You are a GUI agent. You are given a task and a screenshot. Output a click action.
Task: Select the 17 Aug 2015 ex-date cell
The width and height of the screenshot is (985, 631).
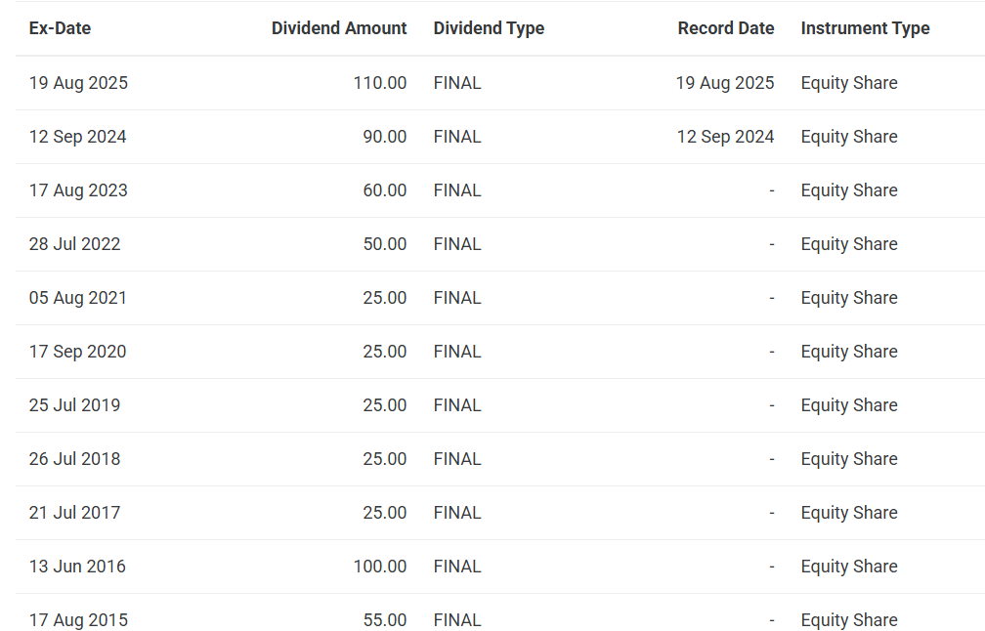[x=78, y=619]
